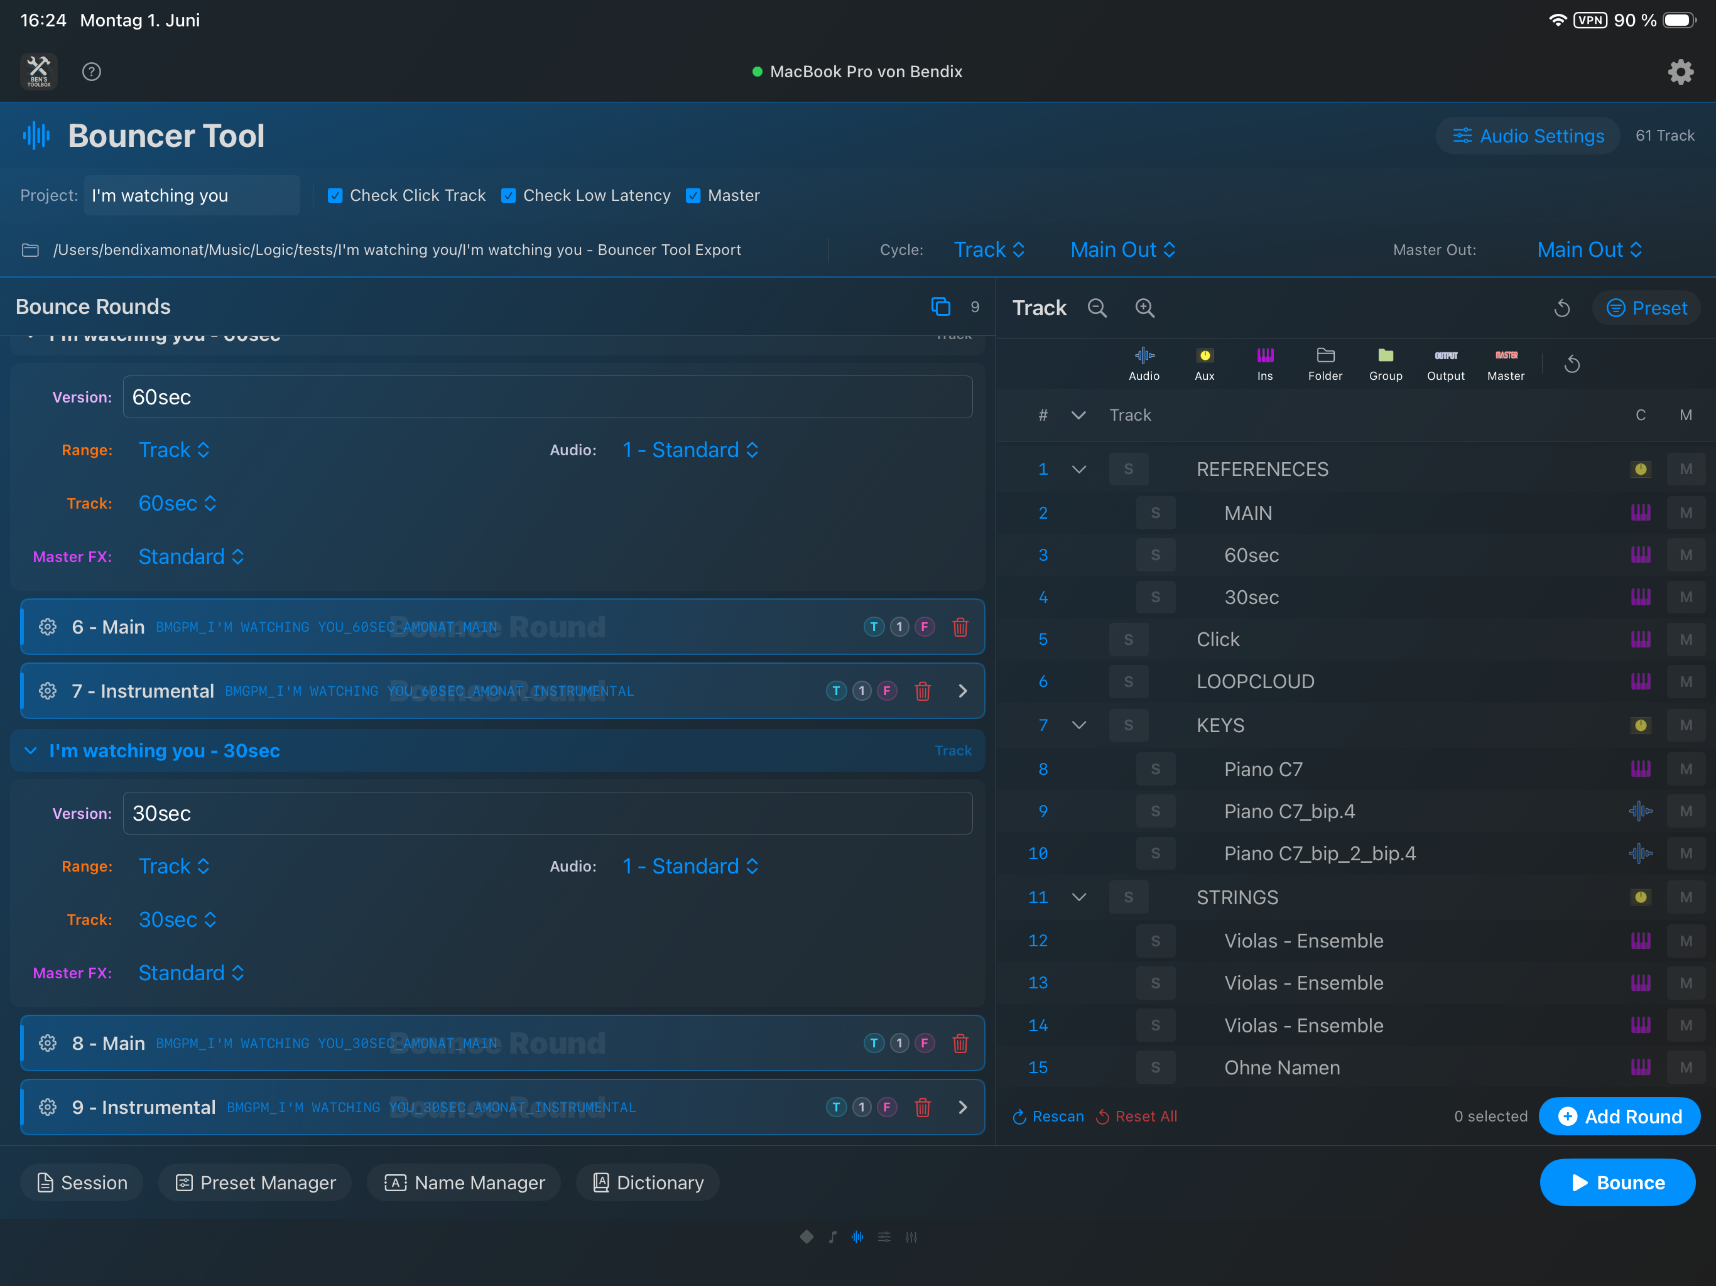Open the Preset Manager
Viewport: 1716px width, 1286px height.
255,1182
